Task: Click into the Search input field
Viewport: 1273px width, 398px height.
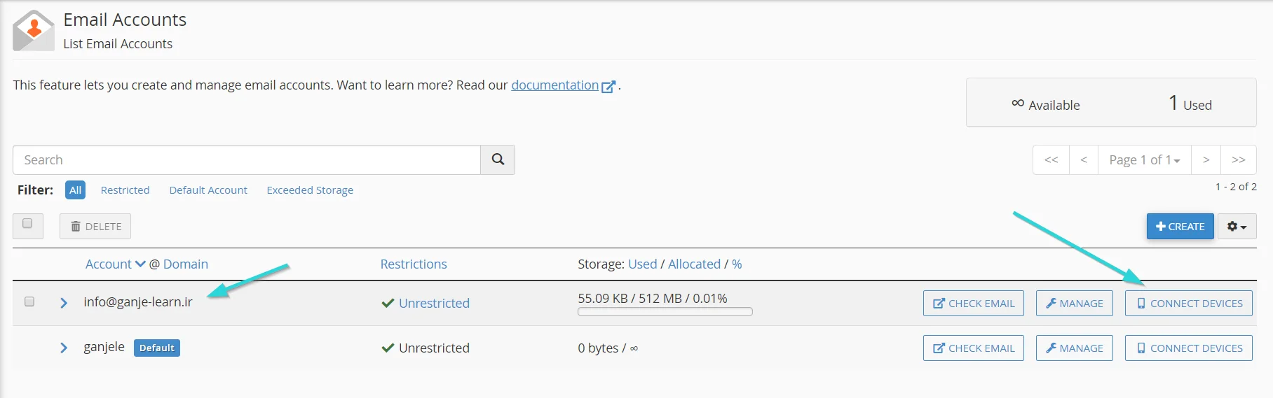Action: [247, 160]
